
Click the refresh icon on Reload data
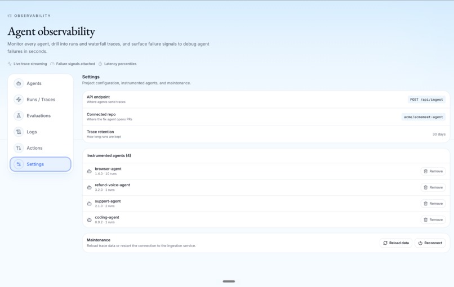[385, 243]
